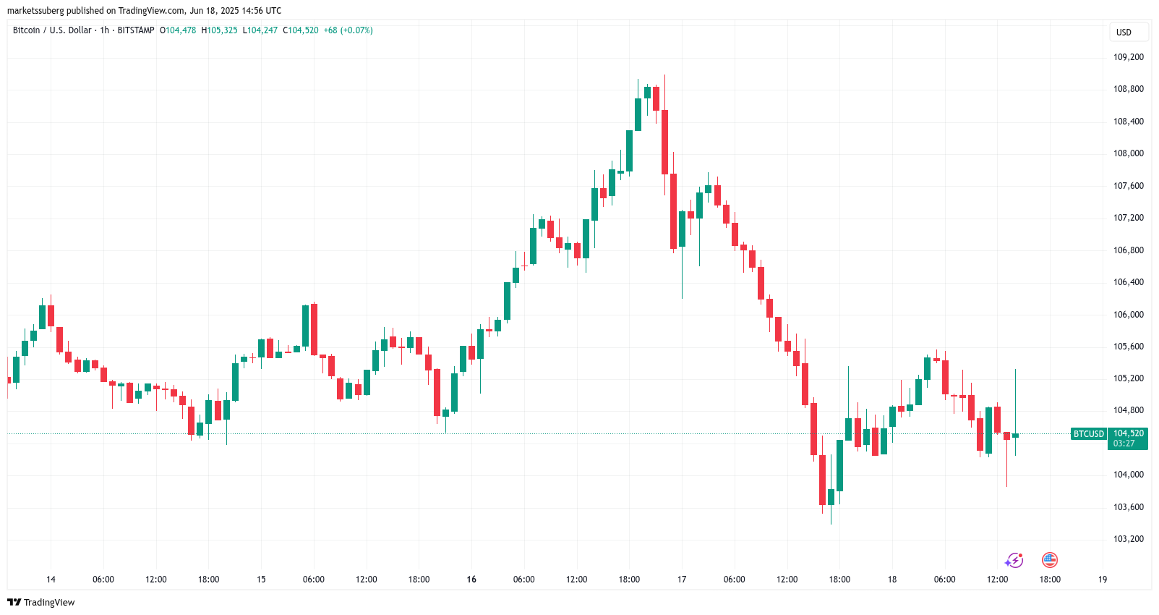Click the high value H105,325
The image size is (1159, 615).
point(219,30)
